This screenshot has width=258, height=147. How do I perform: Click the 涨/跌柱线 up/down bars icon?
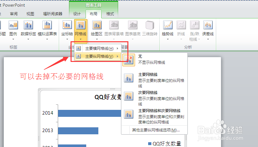pyautogui.click(x=194, y=25)
